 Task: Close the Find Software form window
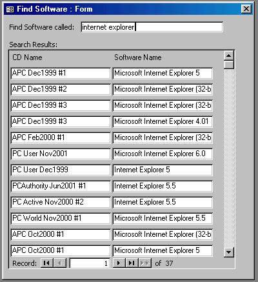click(x=246, y=9)
